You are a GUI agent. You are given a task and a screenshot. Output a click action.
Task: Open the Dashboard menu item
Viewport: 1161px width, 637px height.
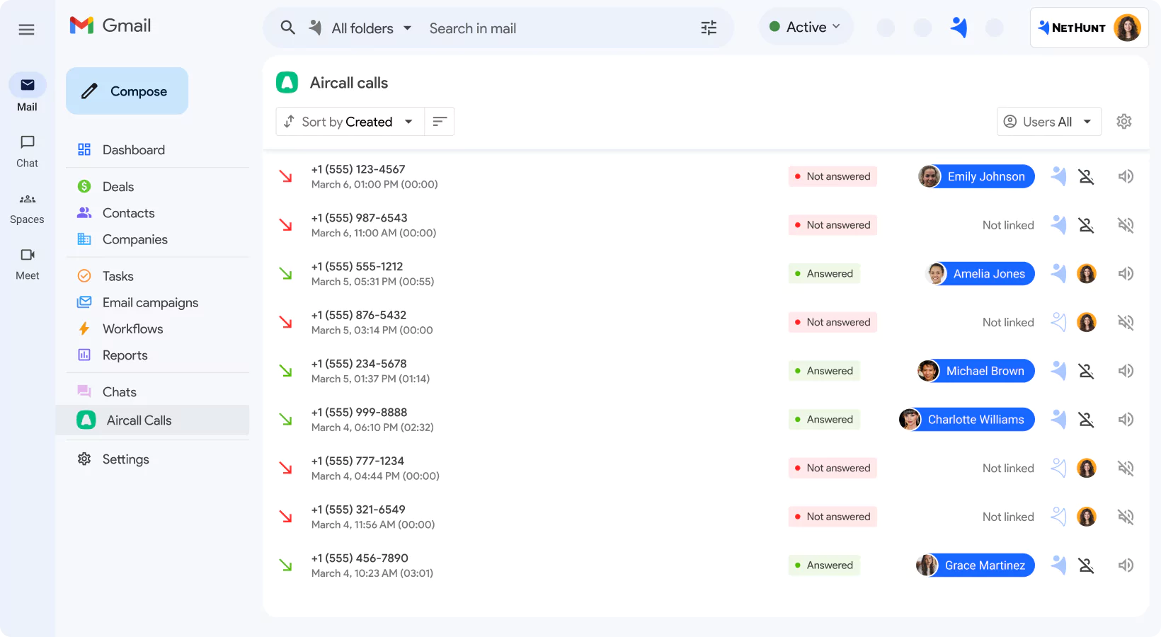tap(133, 149)
